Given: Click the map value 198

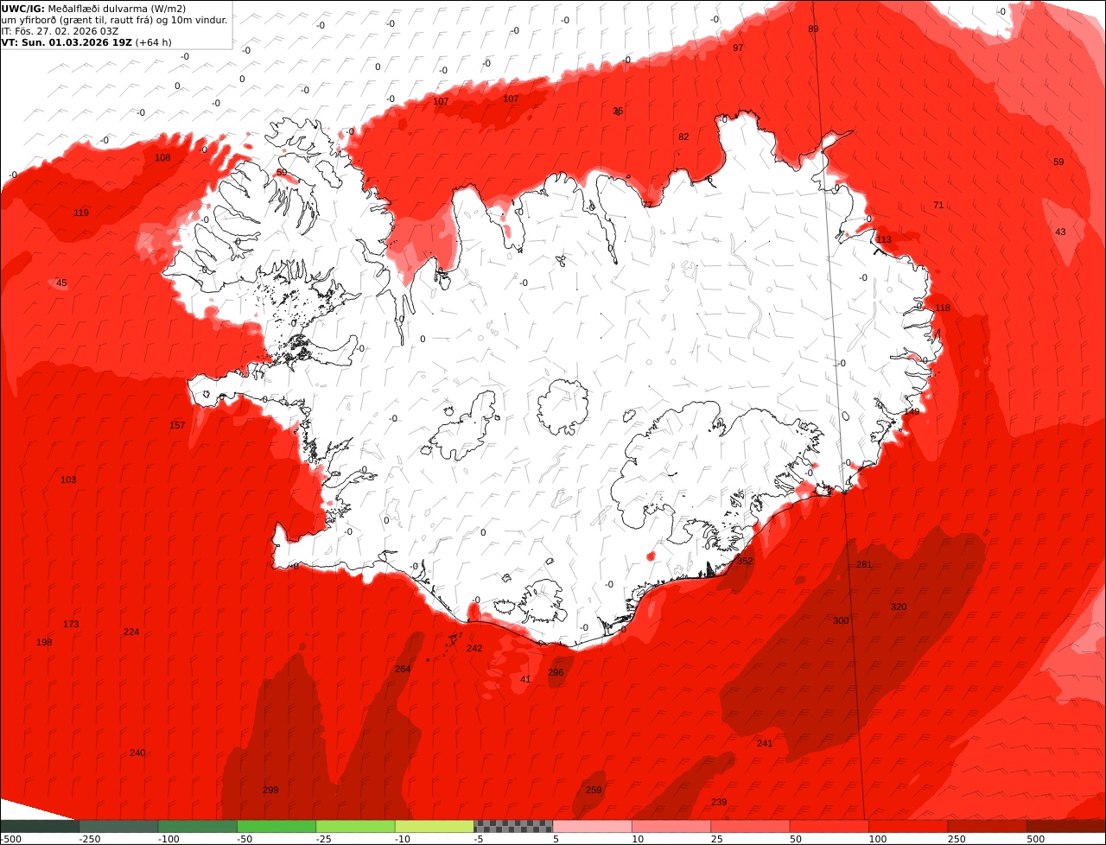Looking at the screenshot, I should tap(44, 642).
